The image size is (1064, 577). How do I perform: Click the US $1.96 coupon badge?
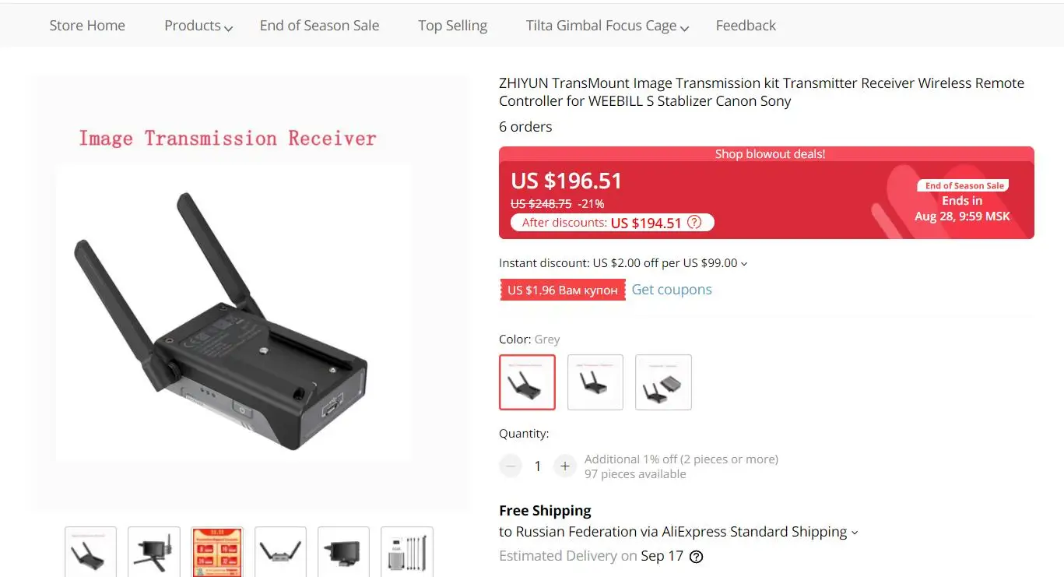click(x=563, y=290)
